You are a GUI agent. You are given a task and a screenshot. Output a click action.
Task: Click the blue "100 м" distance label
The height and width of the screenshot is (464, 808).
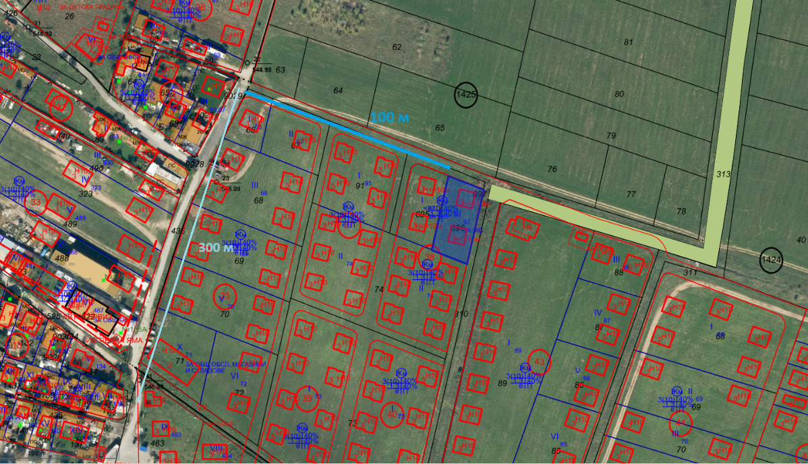click(390, 118)
